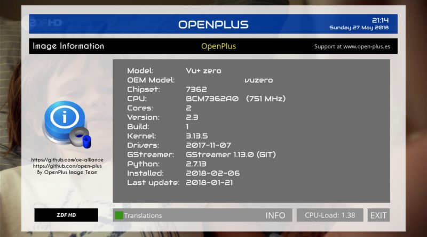427x237 pixels.
Task: Click the date 'Sunday 27 May 2018'
Action: (x=359, y=28)
